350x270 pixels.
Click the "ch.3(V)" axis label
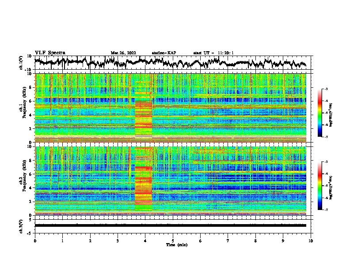point(21,227)
